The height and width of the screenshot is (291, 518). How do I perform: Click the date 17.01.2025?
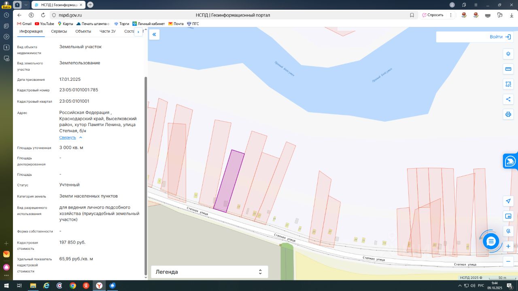[x=70, y=79]
